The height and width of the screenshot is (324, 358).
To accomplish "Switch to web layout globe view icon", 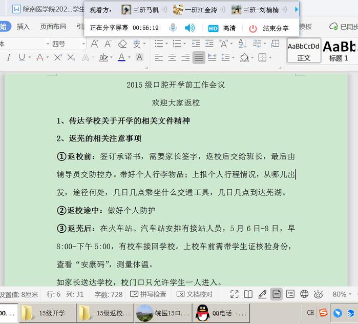I will tap(304, 294).
